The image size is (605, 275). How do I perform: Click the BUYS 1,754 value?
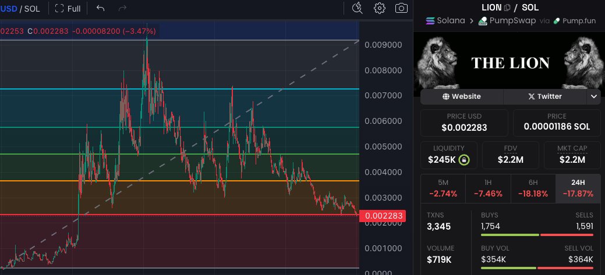490,226
